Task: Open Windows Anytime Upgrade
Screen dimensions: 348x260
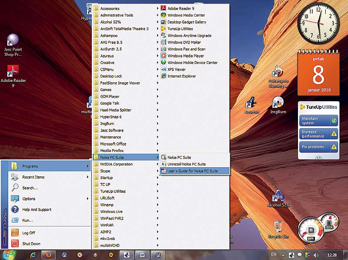Action: tap(194, 36)
